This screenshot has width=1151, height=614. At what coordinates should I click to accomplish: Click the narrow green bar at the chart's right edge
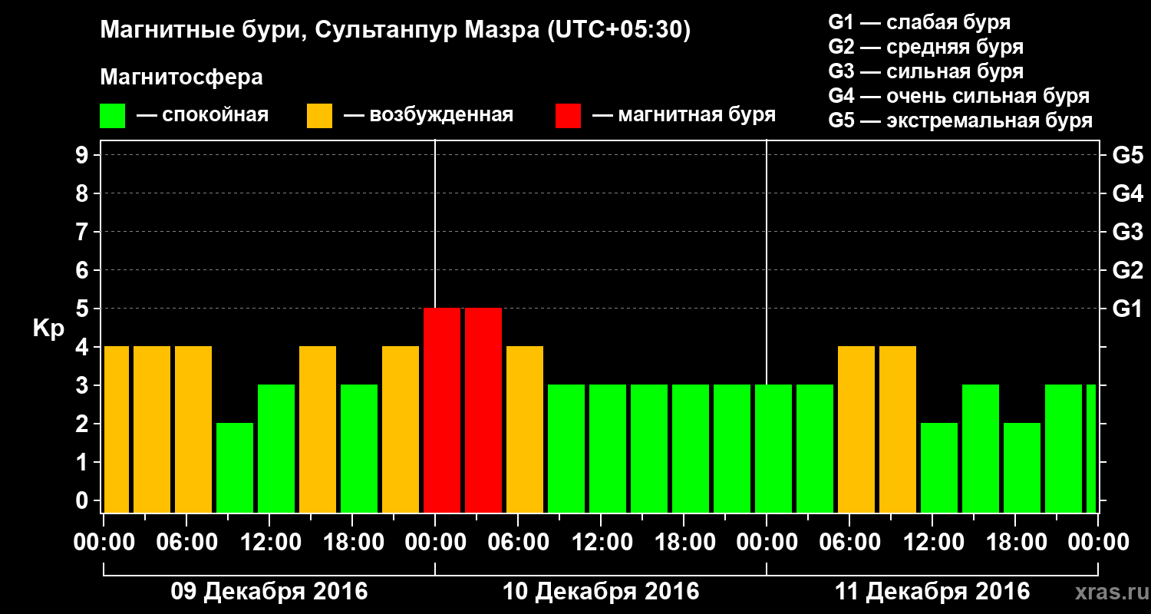[1091, 448]
